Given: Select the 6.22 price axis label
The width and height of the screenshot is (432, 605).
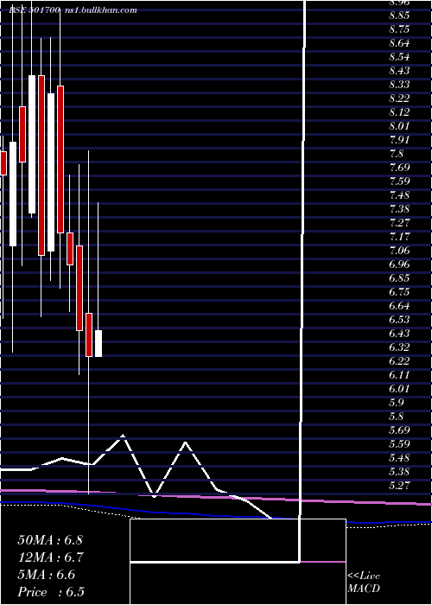Looking at the screenshot, I should pyautogui.click(x=399, y=361).
